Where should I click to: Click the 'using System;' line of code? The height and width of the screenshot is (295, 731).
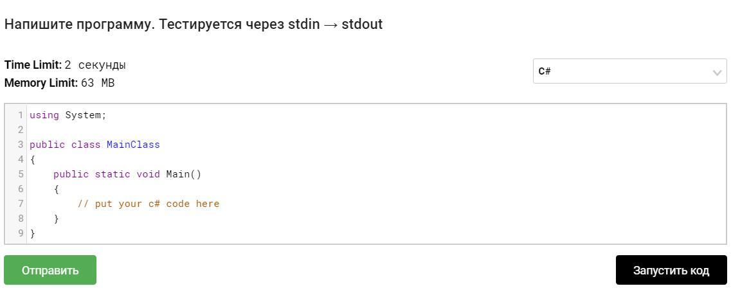(x=68, y=115)
